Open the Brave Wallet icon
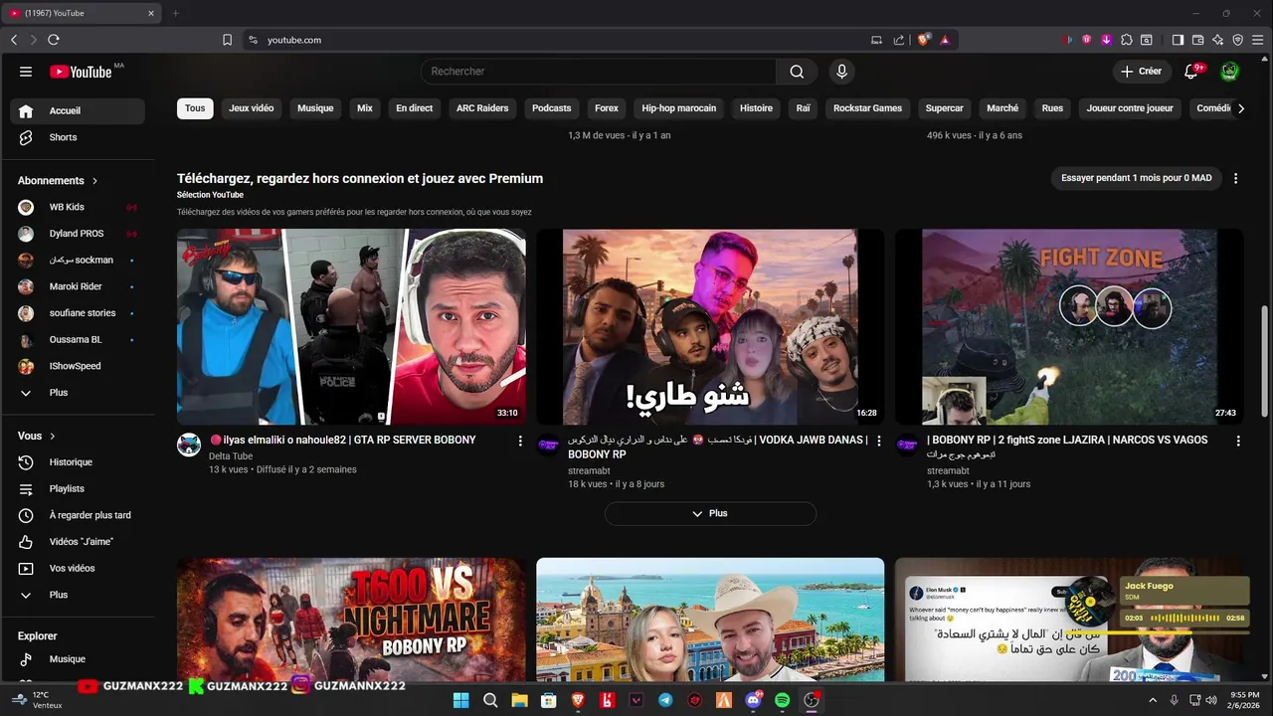This screenshot has height=716, width=1273. point(1197,40)
